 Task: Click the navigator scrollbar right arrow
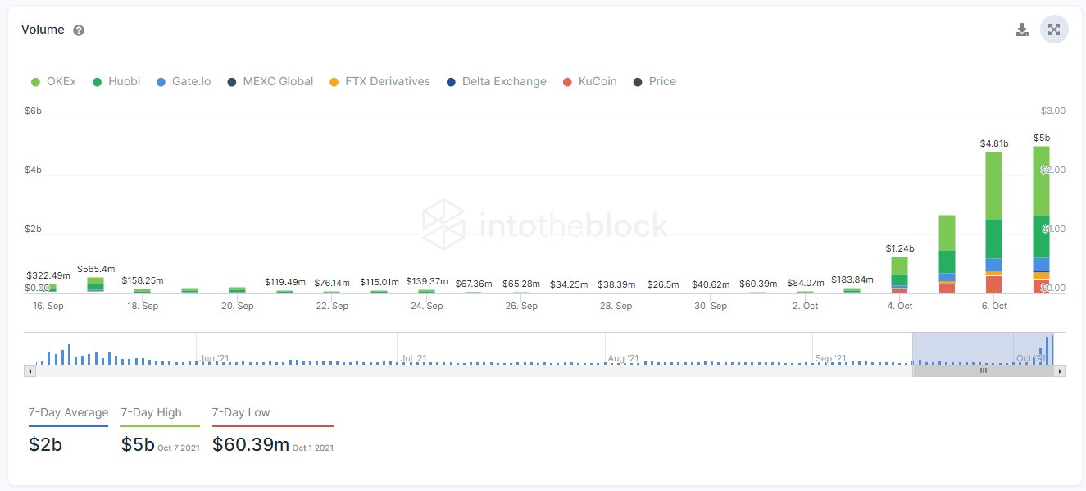tap(1060, 371)
